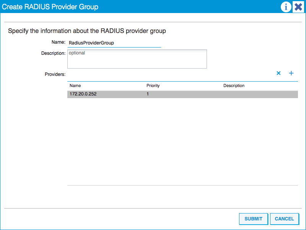Submit the RADIUS provider group
The width and height of the screenshot is (306, 230).
pos(253,219)
